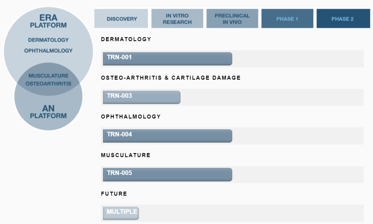The width and height of the screenshot is (373, 224).
Task: Click the TRN-003 progress bar
Action: pyautogui.click(x=141, y=97)
